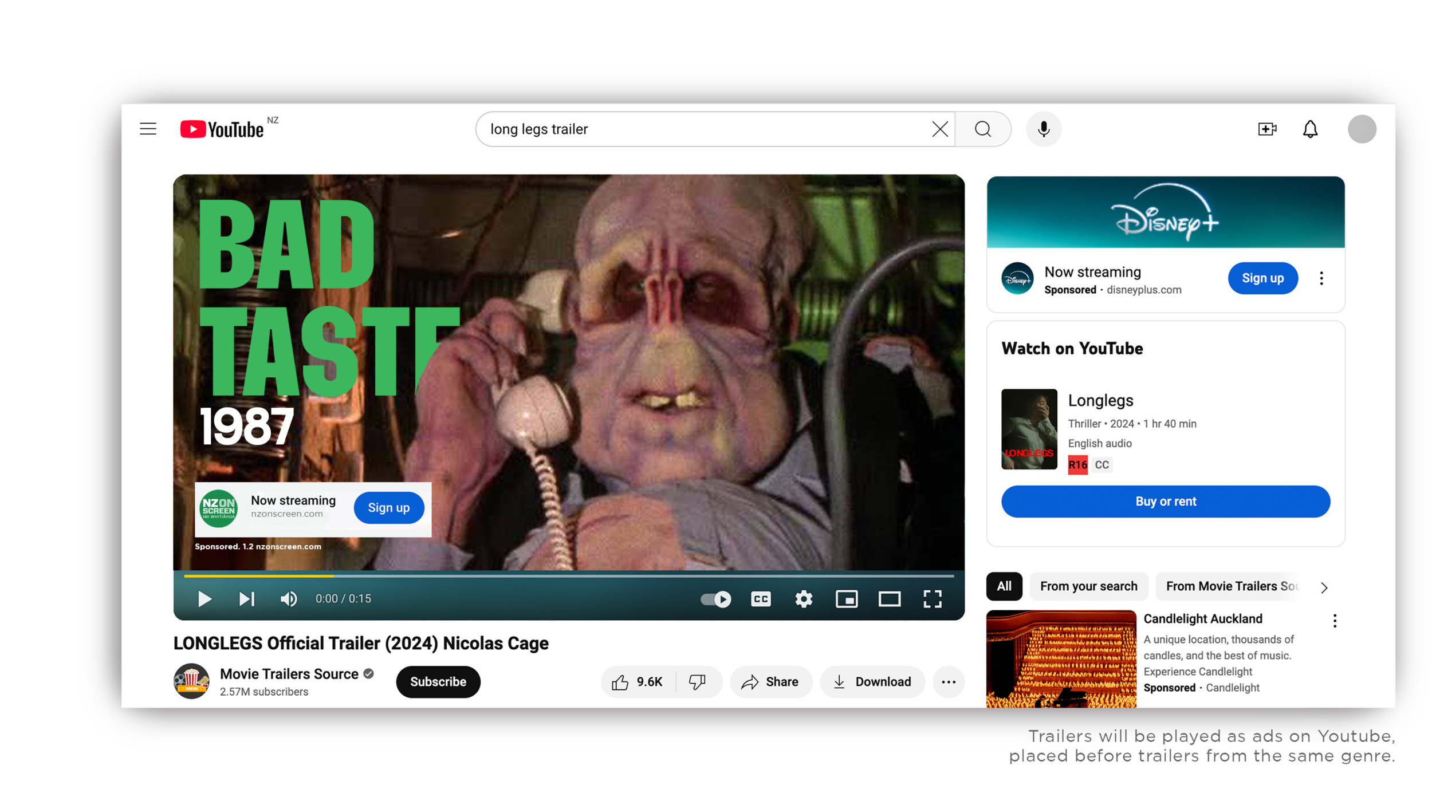The image size is (1432, 805).
Task: Subscribe to Movie Trailers Source
Action: click(x=438, y=682)
